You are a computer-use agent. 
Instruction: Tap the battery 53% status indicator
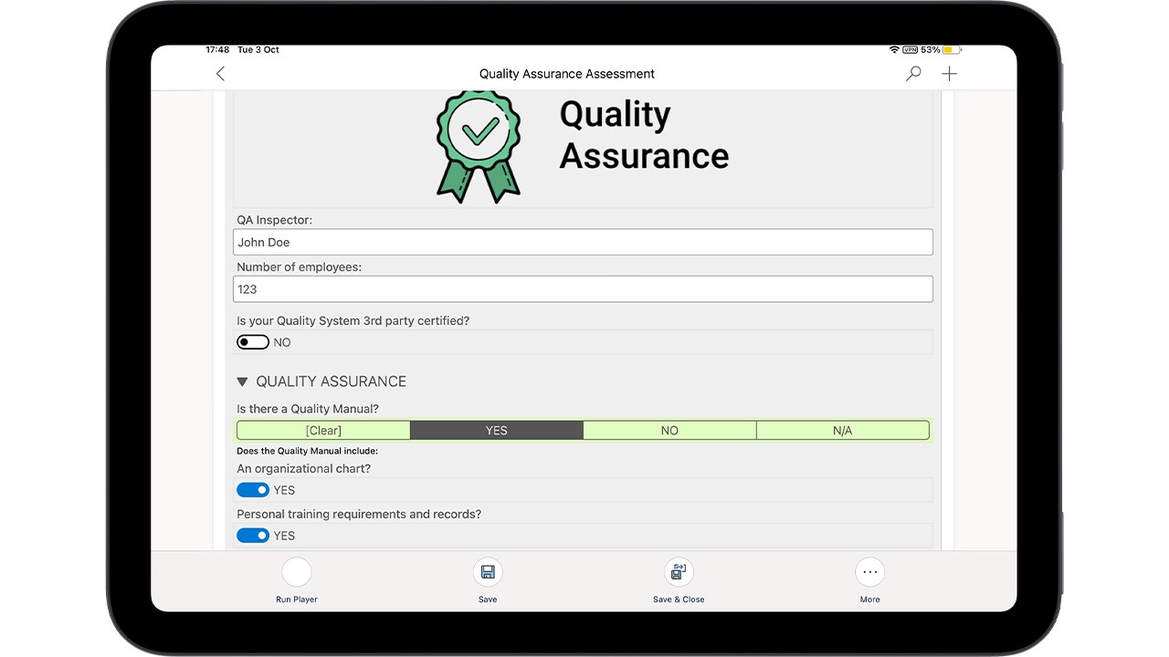coord(941,49)
